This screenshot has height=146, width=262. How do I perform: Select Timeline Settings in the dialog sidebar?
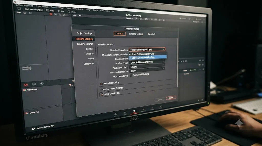[84, 39]
